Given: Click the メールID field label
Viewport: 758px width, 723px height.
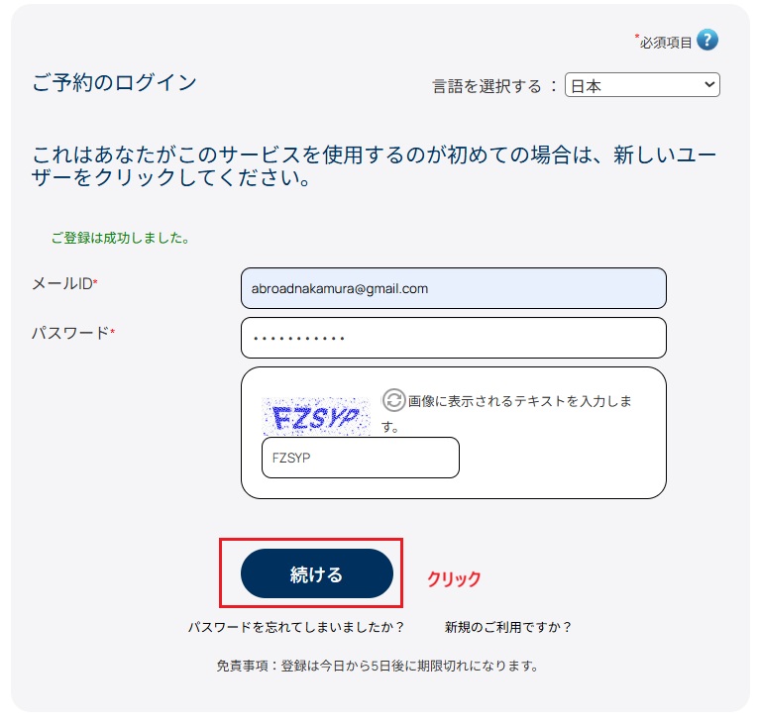Looking at the screenshot, I should 63,284.
